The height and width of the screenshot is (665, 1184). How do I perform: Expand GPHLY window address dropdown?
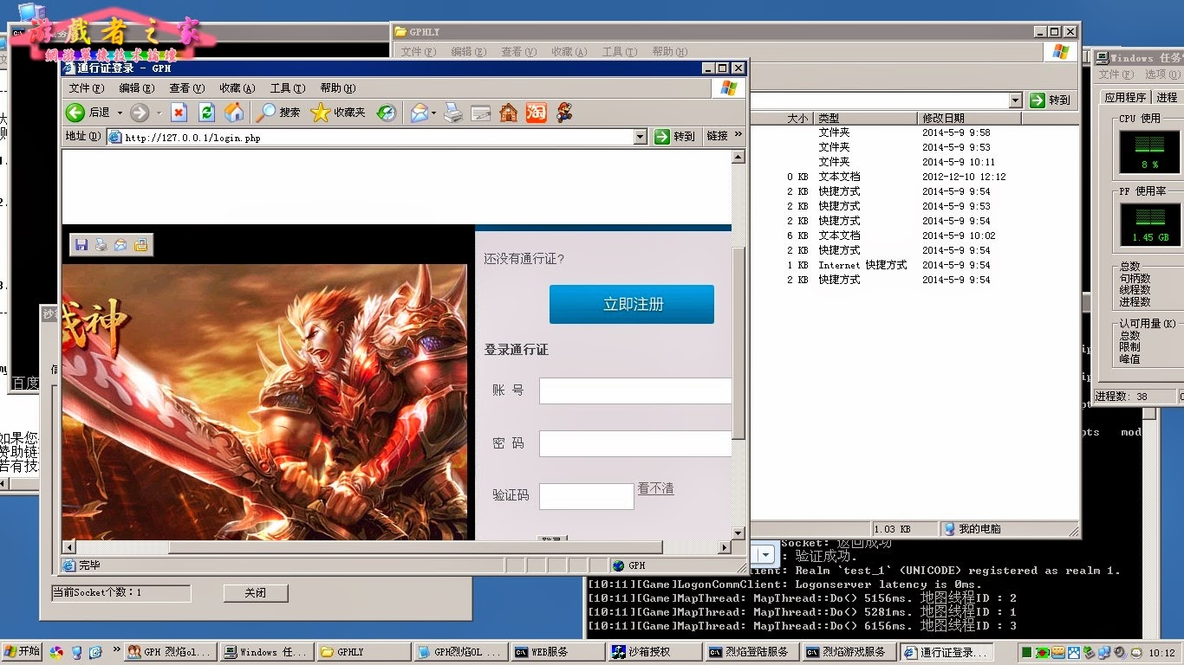coord(1016,100)
